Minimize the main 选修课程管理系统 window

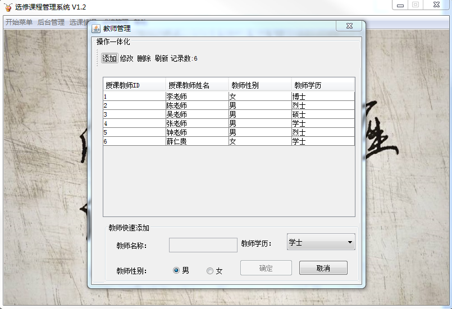coord(400,5)
